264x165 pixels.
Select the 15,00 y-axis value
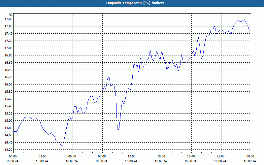[8, 121]
